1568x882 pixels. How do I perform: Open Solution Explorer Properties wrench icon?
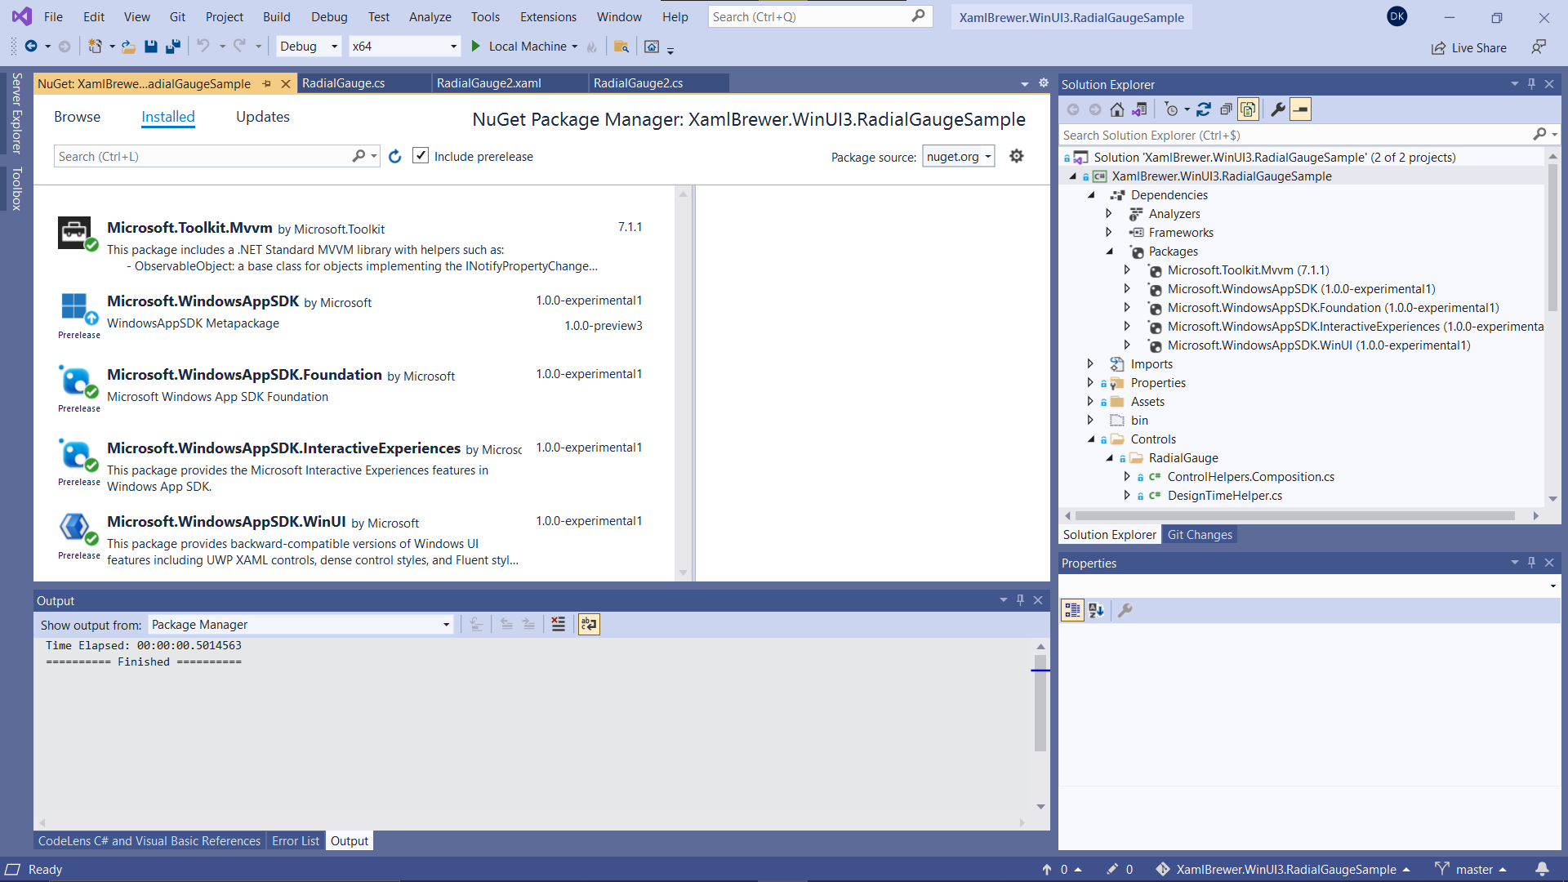(x=1278, y=109)
